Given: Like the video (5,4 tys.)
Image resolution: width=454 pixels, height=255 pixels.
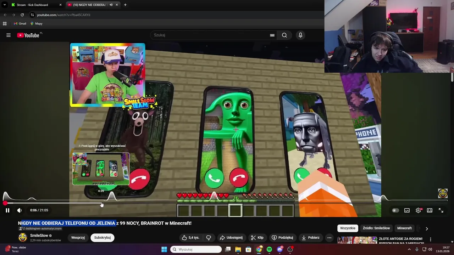Looking at the screenshot, I should [190, 238].
